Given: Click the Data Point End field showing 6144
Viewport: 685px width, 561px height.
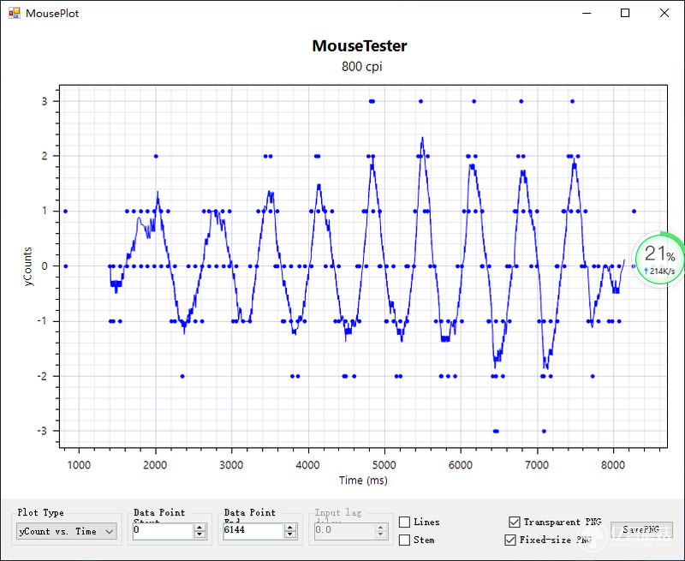Looking at the screenshot, I should pos(253,531).
